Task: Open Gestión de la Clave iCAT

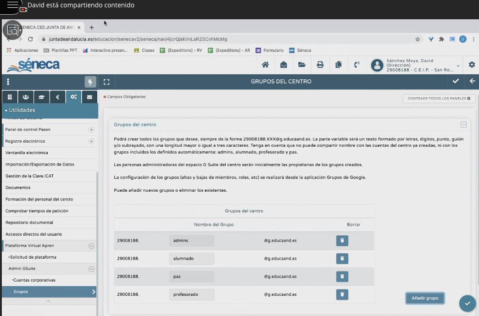Action: (30, 176)
